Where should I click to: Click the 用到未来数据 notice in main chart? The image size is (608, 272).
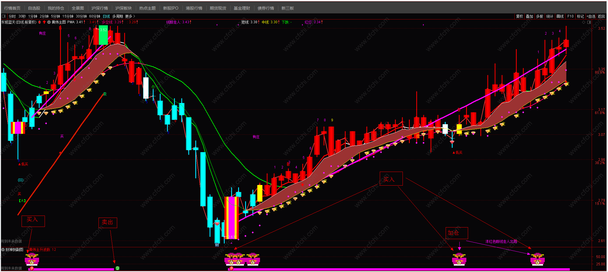11,241
